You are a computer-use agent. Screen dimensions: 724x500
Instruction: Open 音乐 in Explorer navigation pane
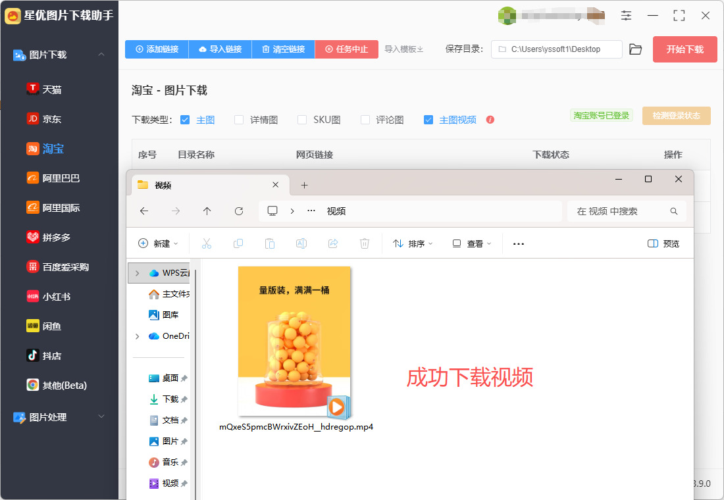[x=168, y=462]
